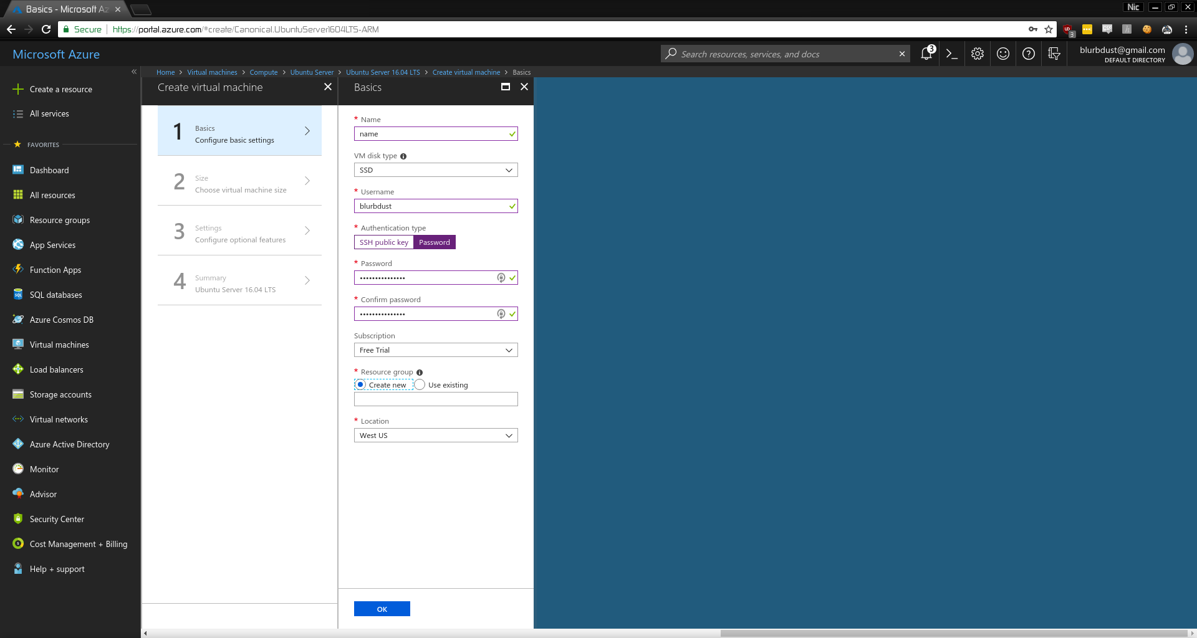Viewport: 1197px width, 638px height.
Task: Click the Name input field
Action: pos(436,134)
